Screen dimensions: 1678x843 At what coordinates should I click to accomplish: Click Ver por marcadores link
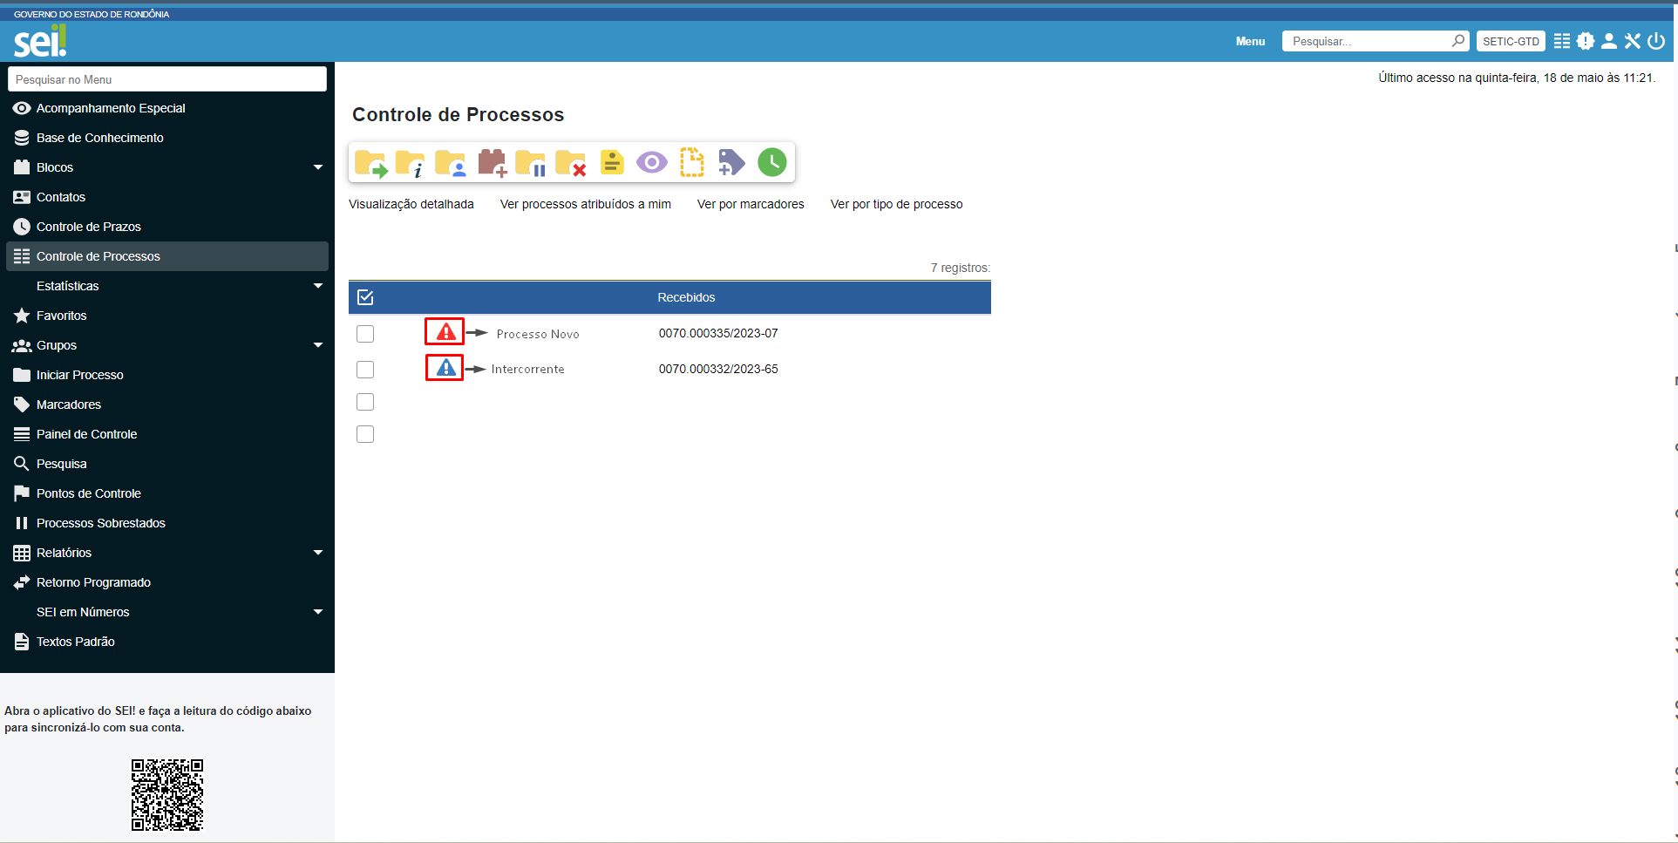pos(751,204)
